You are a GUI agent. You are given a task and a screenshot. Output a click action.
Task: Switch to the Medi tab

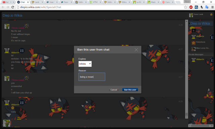click(153, 2)
